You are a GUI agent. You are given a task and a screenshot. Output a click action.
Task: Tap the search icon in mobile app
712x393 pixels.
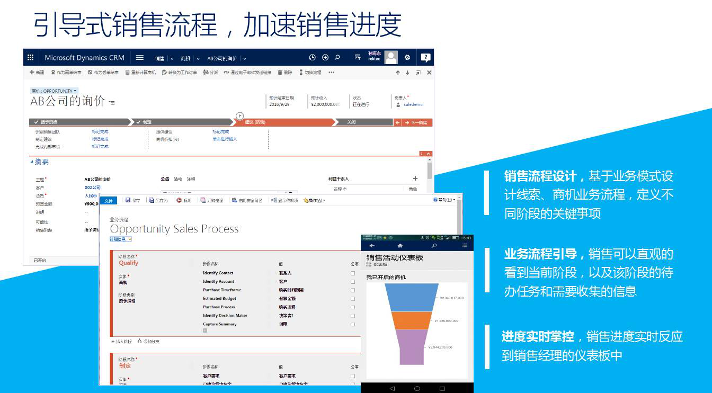[x=434, y=246]
